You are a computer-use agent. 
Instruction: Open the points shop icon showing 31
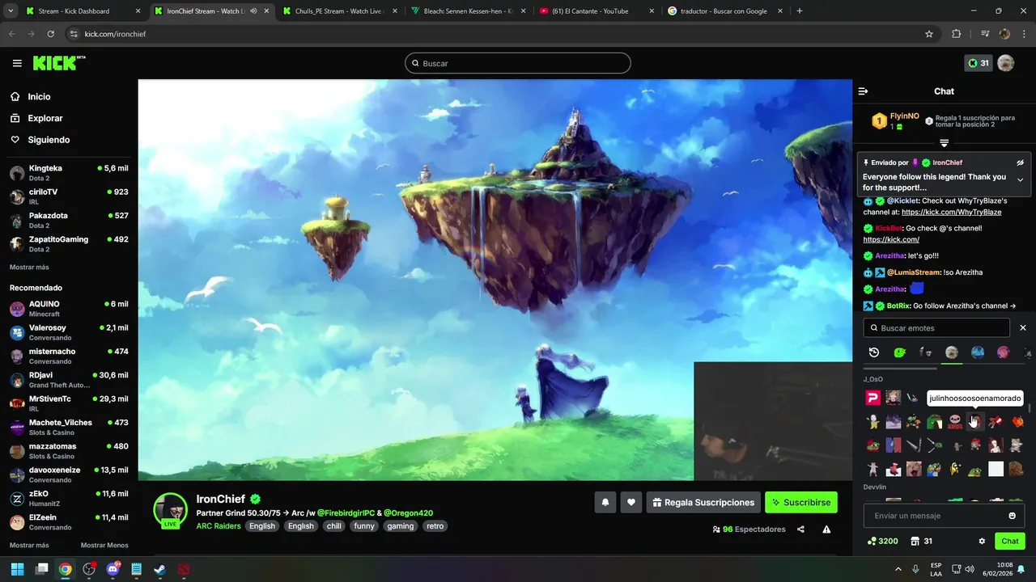click(921, 542)
